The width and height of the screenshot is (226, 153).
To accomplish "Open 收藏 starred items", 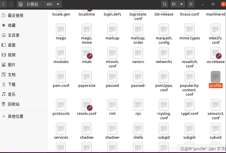I will [23, 25].
